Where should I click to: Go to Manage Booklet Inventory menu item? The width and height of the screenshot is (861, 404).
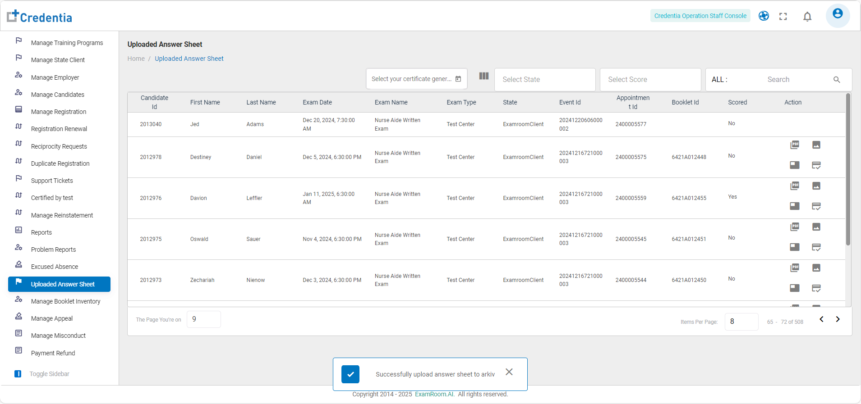65,301
